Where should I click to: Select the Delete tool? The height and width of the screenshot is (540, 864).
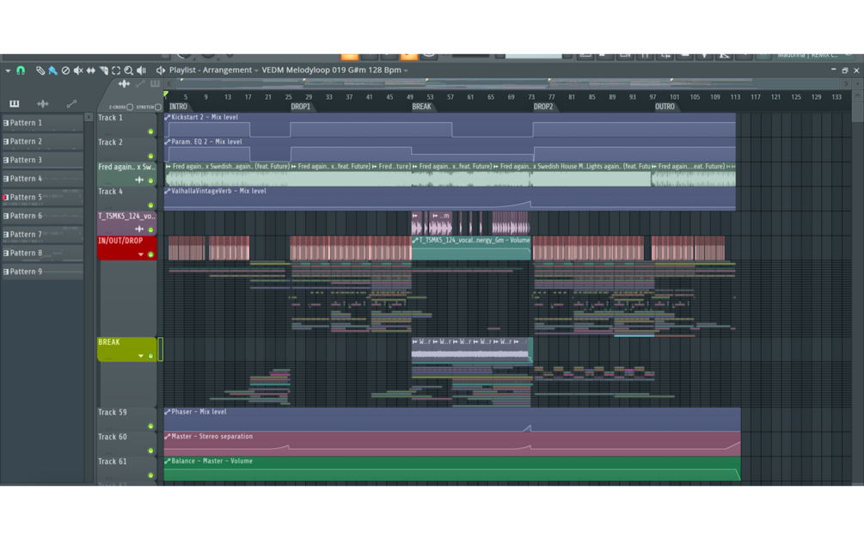click(x=65, y=70)
